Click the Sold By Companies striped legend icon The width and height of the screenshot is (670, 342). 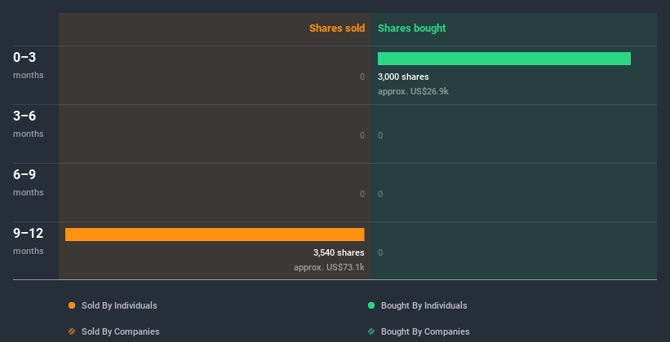click(72, 331)
